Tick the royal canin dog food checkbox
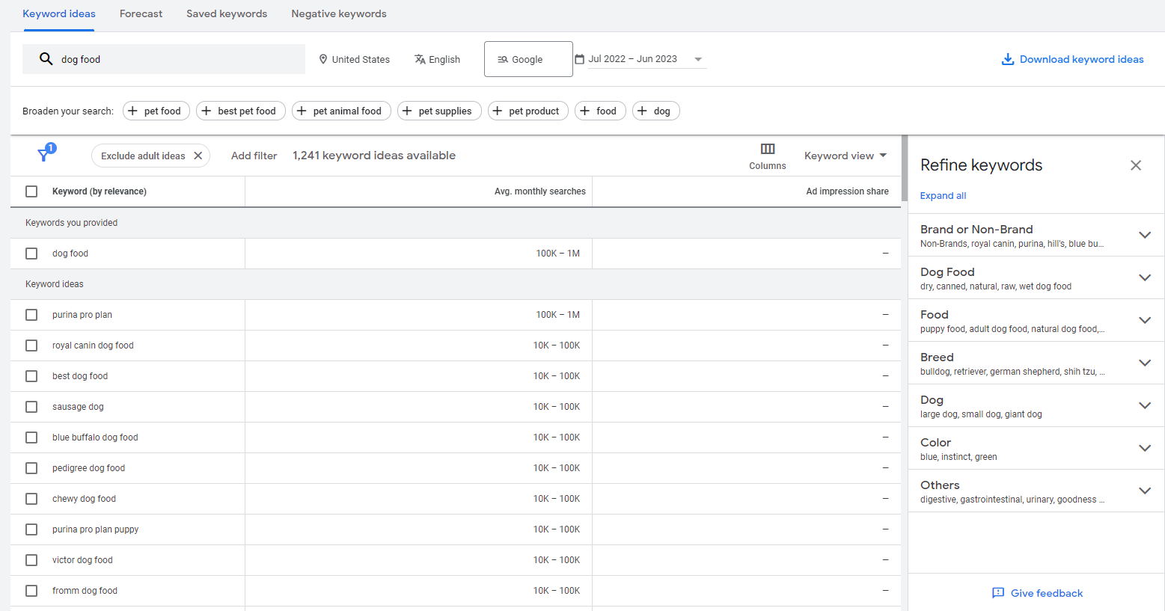This screenshot has width=1165, height=611. (31, 346)
